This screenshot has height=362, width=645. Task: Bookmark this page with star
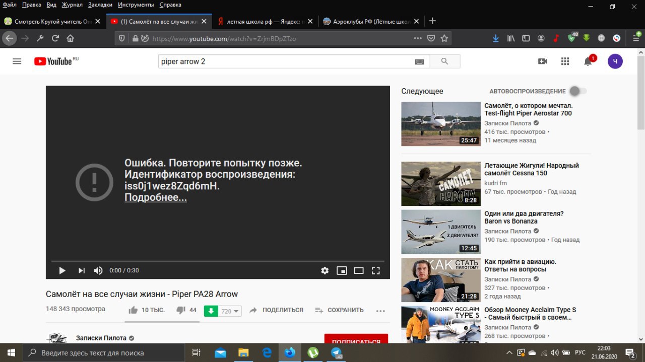[444, 38]
